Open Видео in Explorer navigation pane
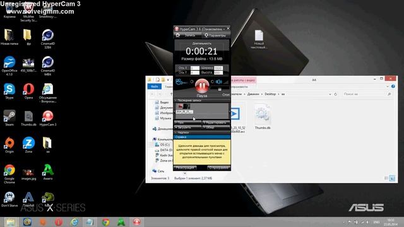The image size is (404, 227). (162, 102)
